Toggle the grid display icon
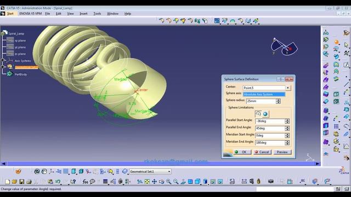This screenshot has width=351, height=197. (x=66, y=171)
